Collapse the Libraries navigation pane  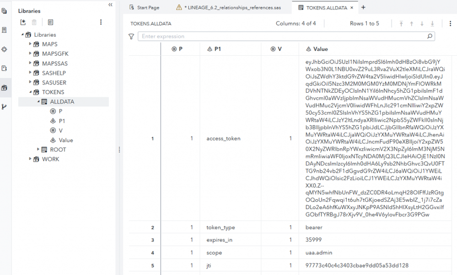click(110, 5)
